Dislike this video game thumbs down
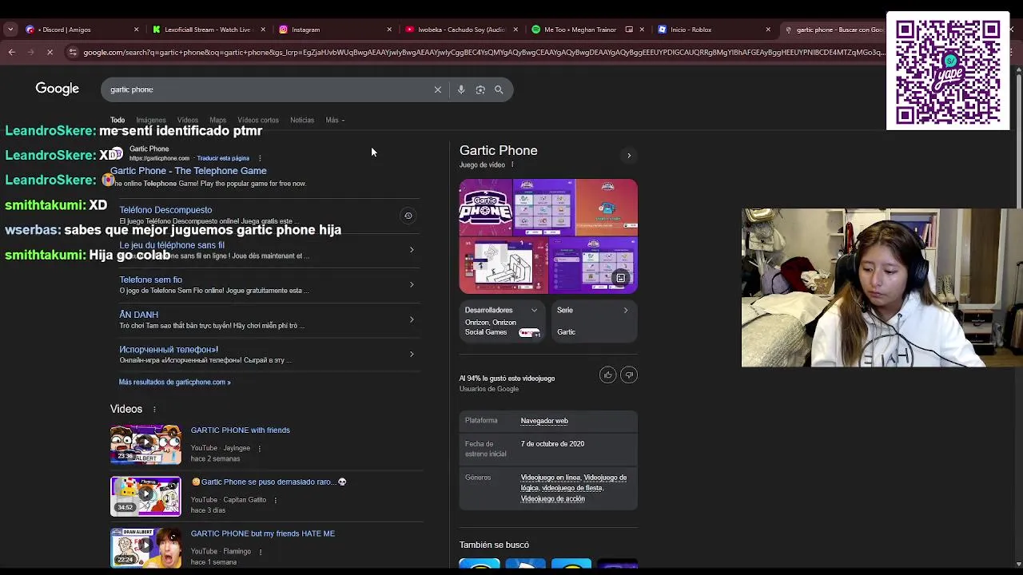The image size is (1023, 575). point(629,375)
